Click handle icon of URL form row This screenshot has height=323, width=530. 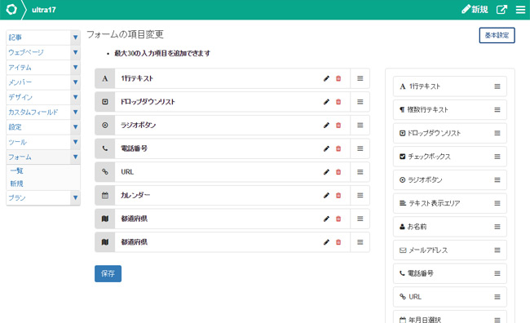[360, 172]
